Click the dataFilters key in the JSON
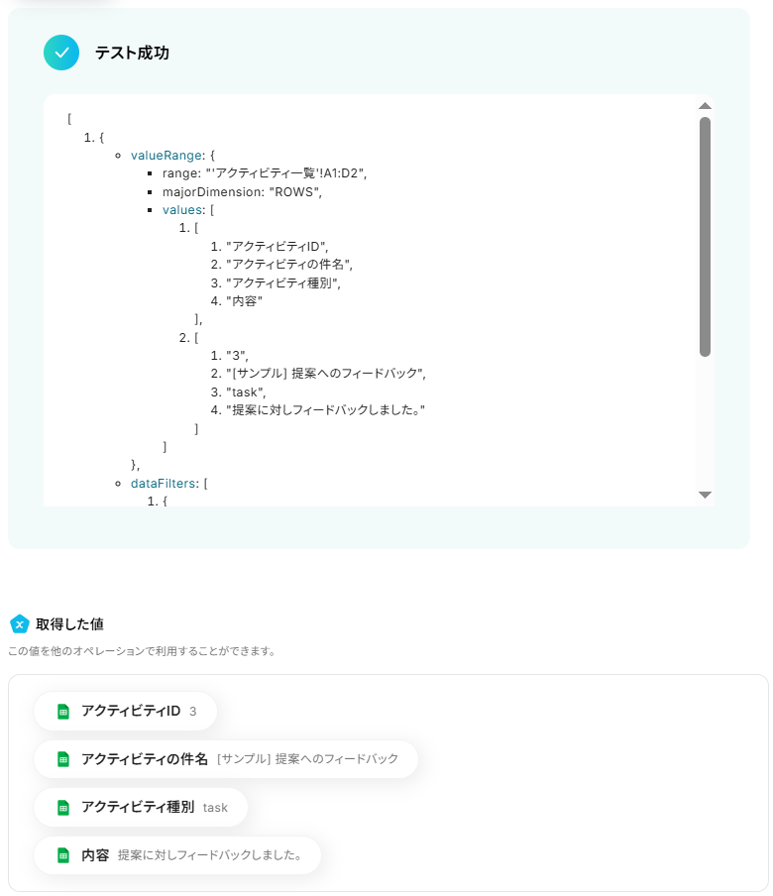Screen dimensions: 773x896 163,484
